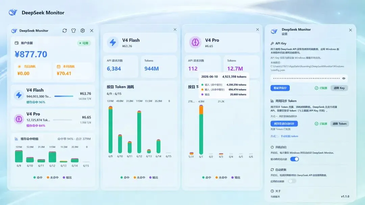Click the V4 Flash usage progress bar
Image resolution: width=365 pixels, height=205 pixels.
64,96
